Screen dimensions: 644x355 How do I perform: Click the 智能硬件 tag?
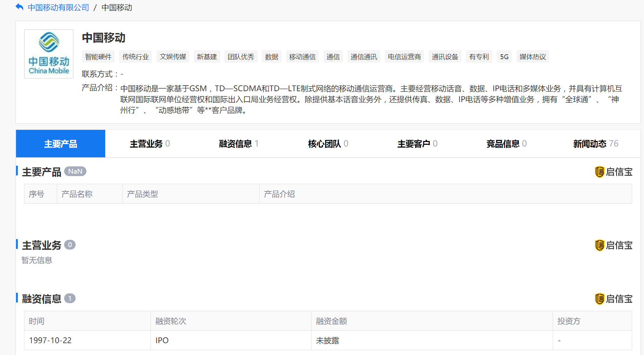point(98,57)
